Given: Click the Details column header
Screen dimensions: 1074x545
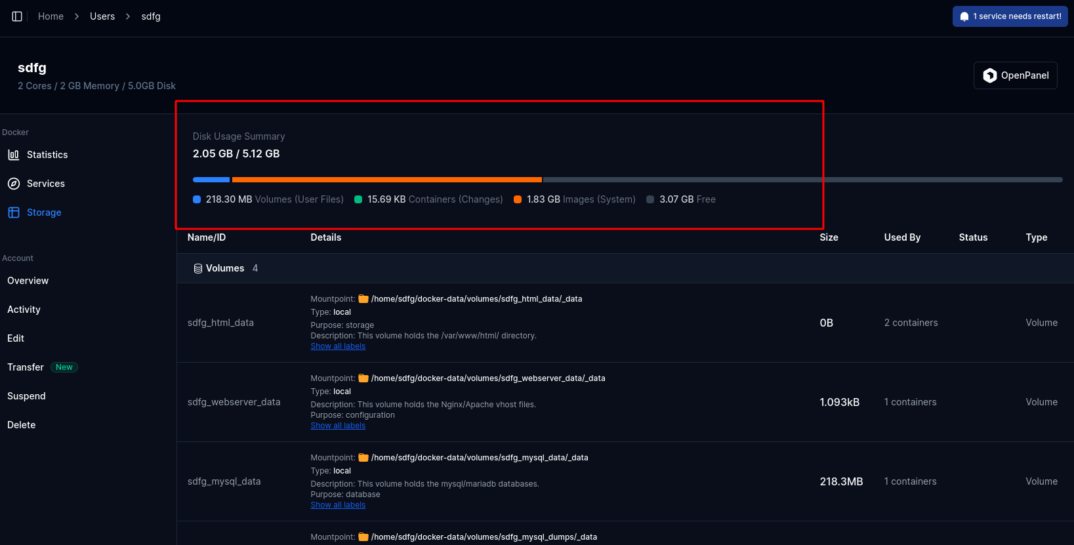Looking at the screenshot, I should (x=326, y=237).
